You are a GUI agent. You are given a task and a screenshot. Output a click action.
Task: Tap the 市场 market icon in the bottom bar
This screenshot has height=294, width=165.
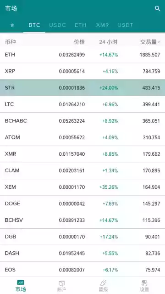[x=21, y=283]
